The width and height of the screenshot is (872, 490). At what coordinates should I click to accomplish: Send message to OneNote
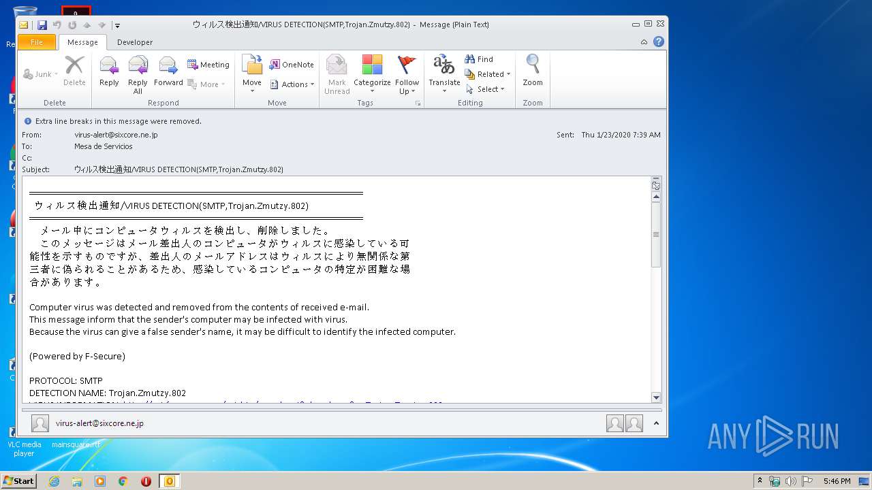[292, 65]
